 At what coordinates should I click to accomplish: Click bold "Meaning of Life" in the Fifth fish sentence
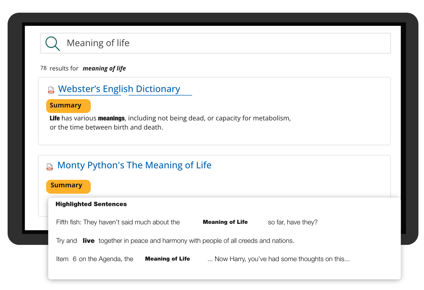pyautogui.click(x=225, y=222)
